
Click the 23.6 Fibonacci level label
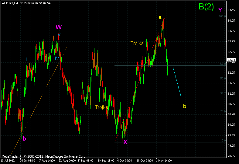[223, 111]
